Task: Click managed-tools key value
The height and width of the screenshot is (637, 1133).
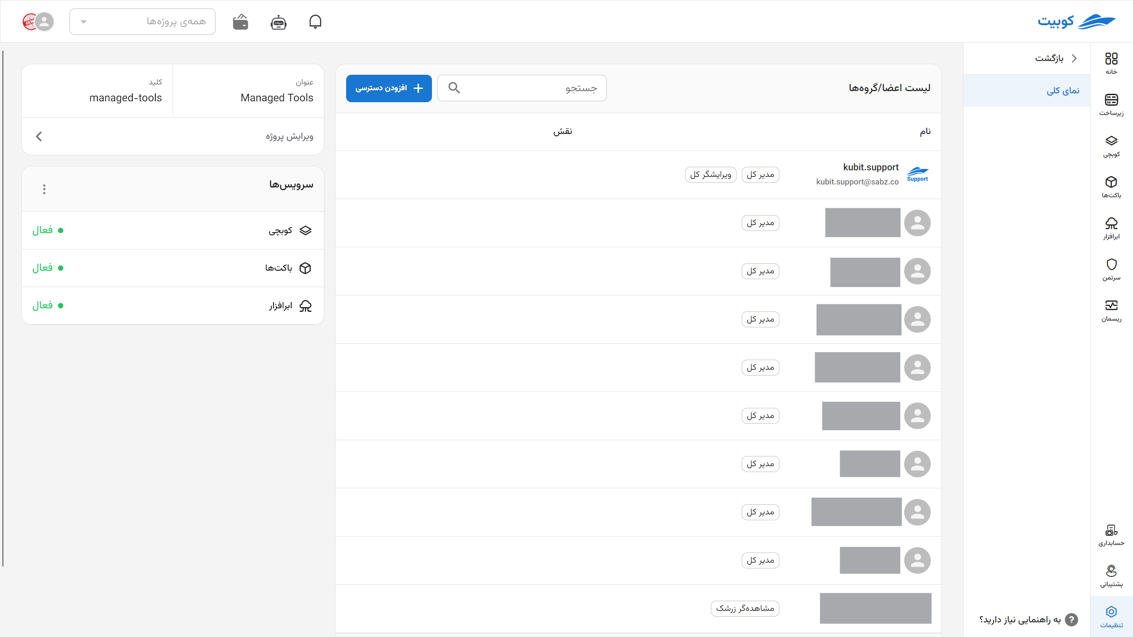Action: point(126,98)
